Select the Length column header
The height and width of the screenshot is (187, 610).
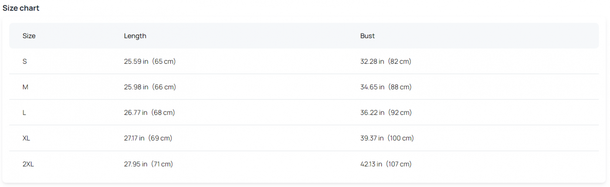135,36
